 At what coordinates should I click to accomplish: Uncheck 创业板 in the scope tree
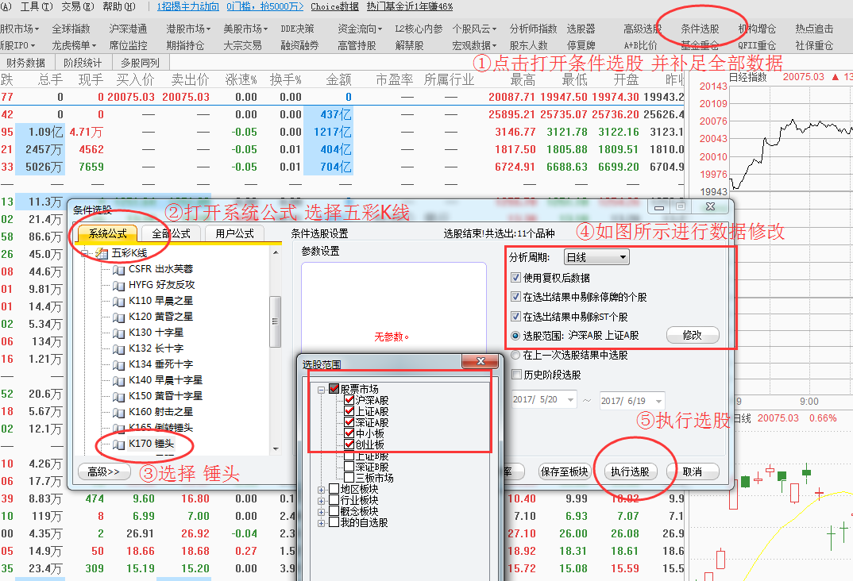(349, 444)
